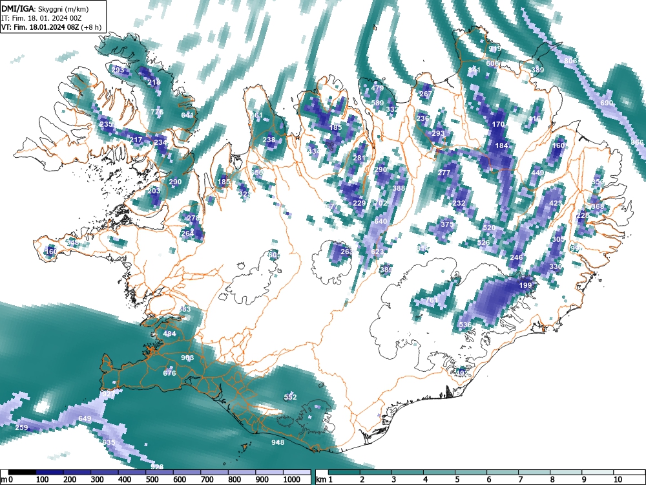Select the map value 184
Viewport: 646px width, 485px height.
501,145
